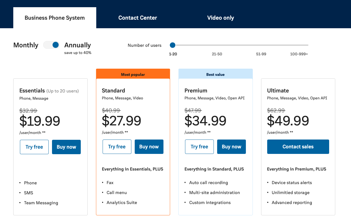Viewport: 351px width, 222px height.
Task: Click the Monthly/Annually billing switch
Action: click(51, 45)
